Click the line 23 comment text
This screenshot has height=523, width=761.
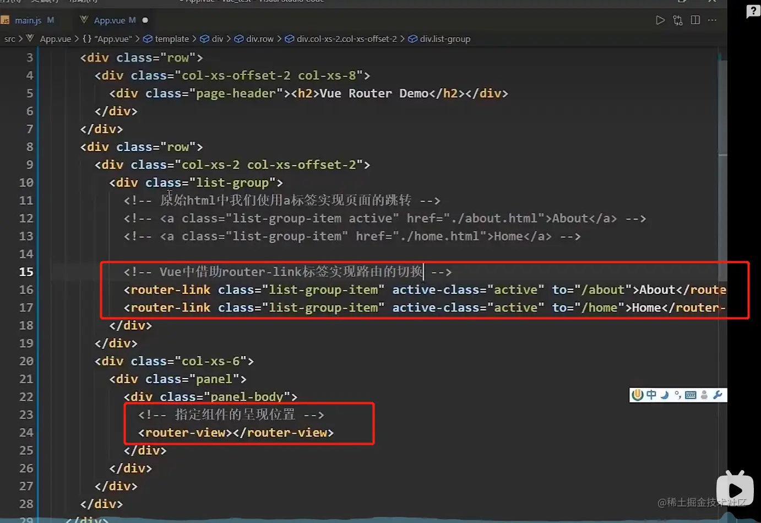[231, 414]
